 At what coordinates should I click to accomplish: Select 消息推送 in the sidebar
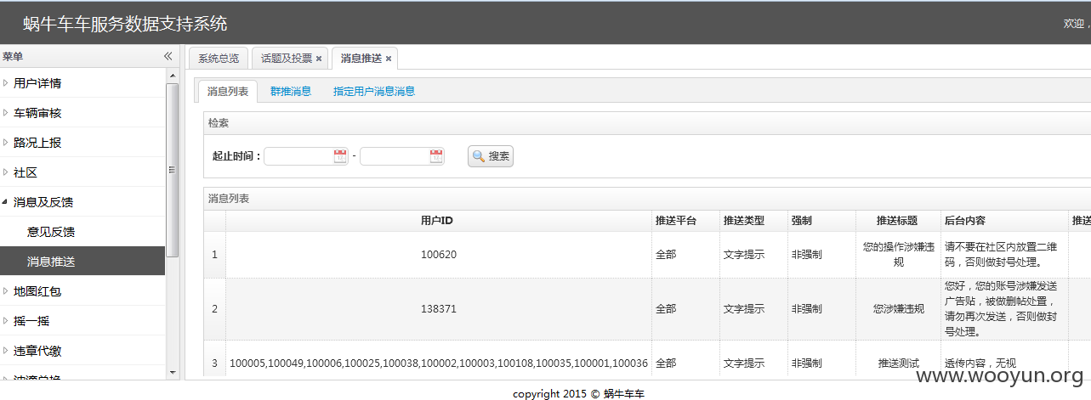tap(82, 262)
